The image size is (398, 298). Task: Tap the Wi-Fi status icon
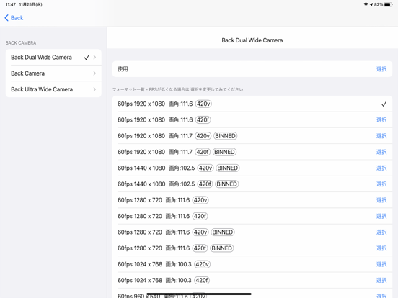click(x=366, y=4)
